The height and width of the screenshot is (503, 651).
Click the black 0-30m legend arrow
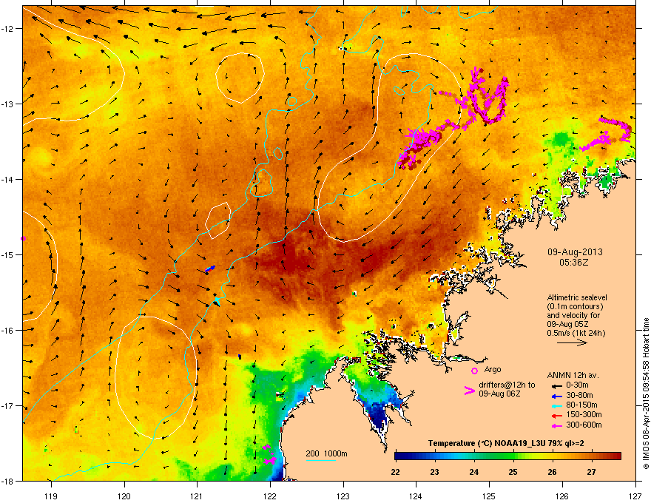[556, 386]
